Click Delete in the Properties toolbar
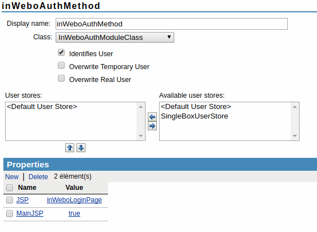This screenshot has width=317, height=232. click(38, 177)
